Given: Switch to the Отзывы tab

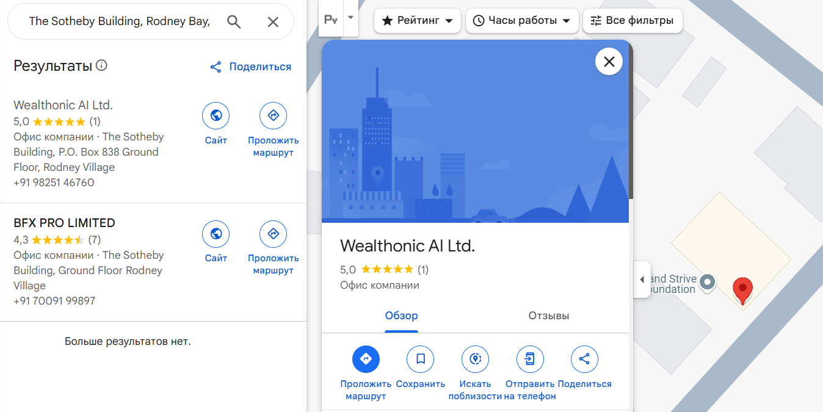Looking at the screenshot, I should pos(549,316).
